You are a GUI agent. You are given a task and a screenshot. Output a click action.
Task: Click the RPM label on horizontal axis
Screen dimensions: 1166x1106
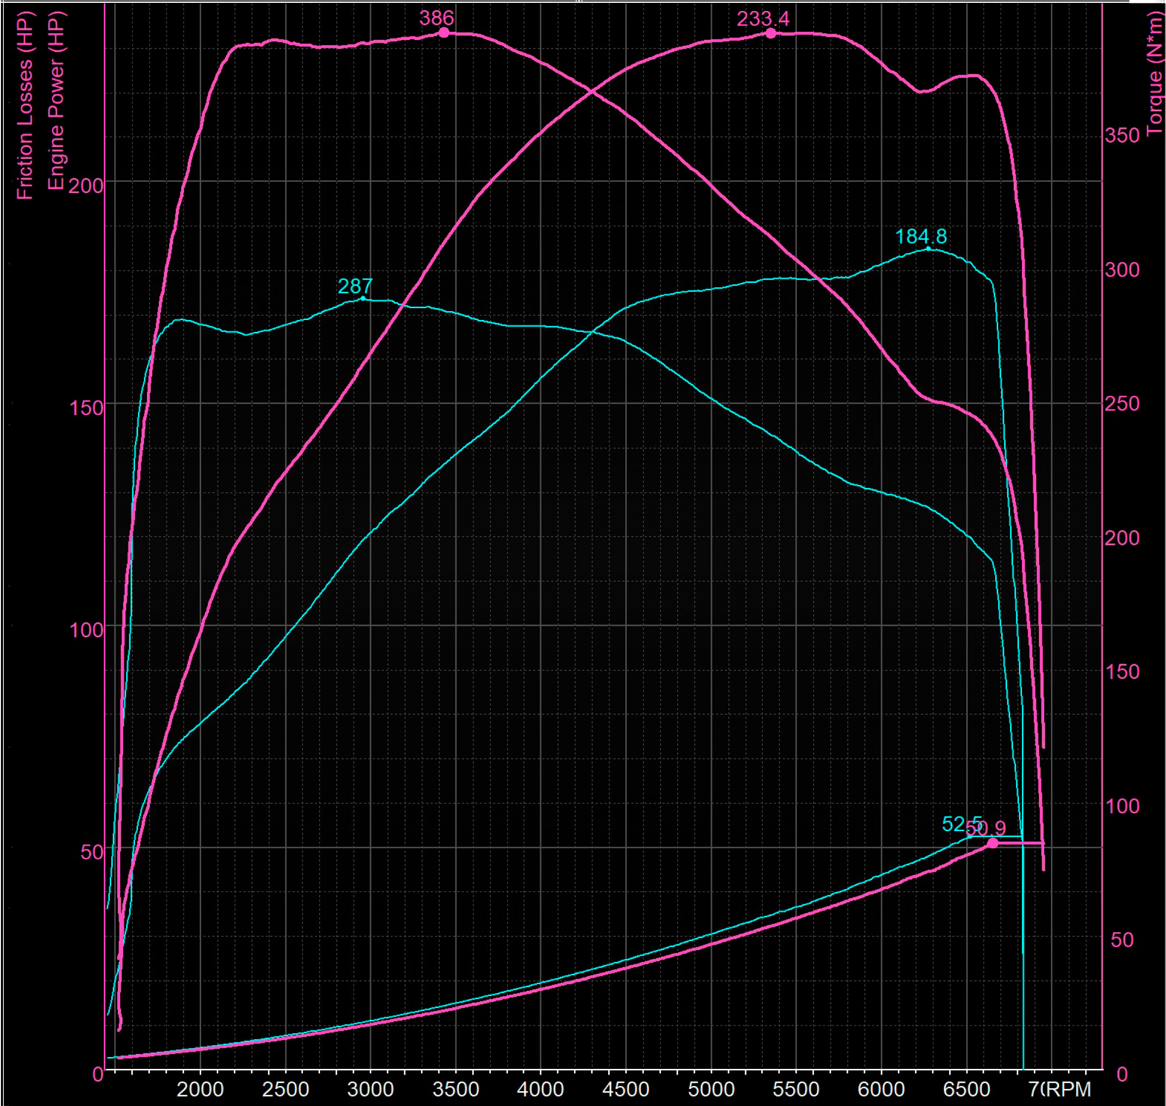[1069, 1089]
